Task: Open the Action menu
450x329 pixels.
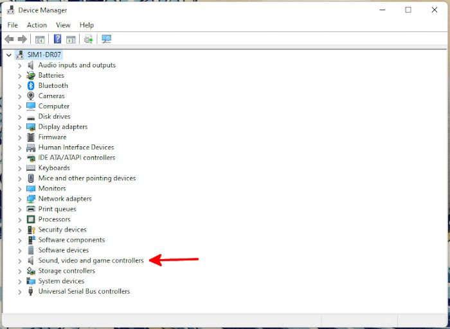Action: point(37,25)
